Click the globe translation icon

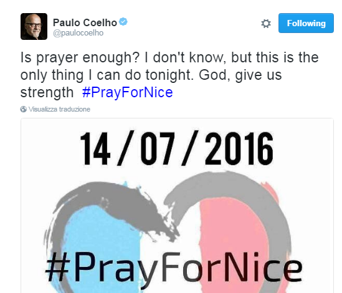[x=23, y=109]
